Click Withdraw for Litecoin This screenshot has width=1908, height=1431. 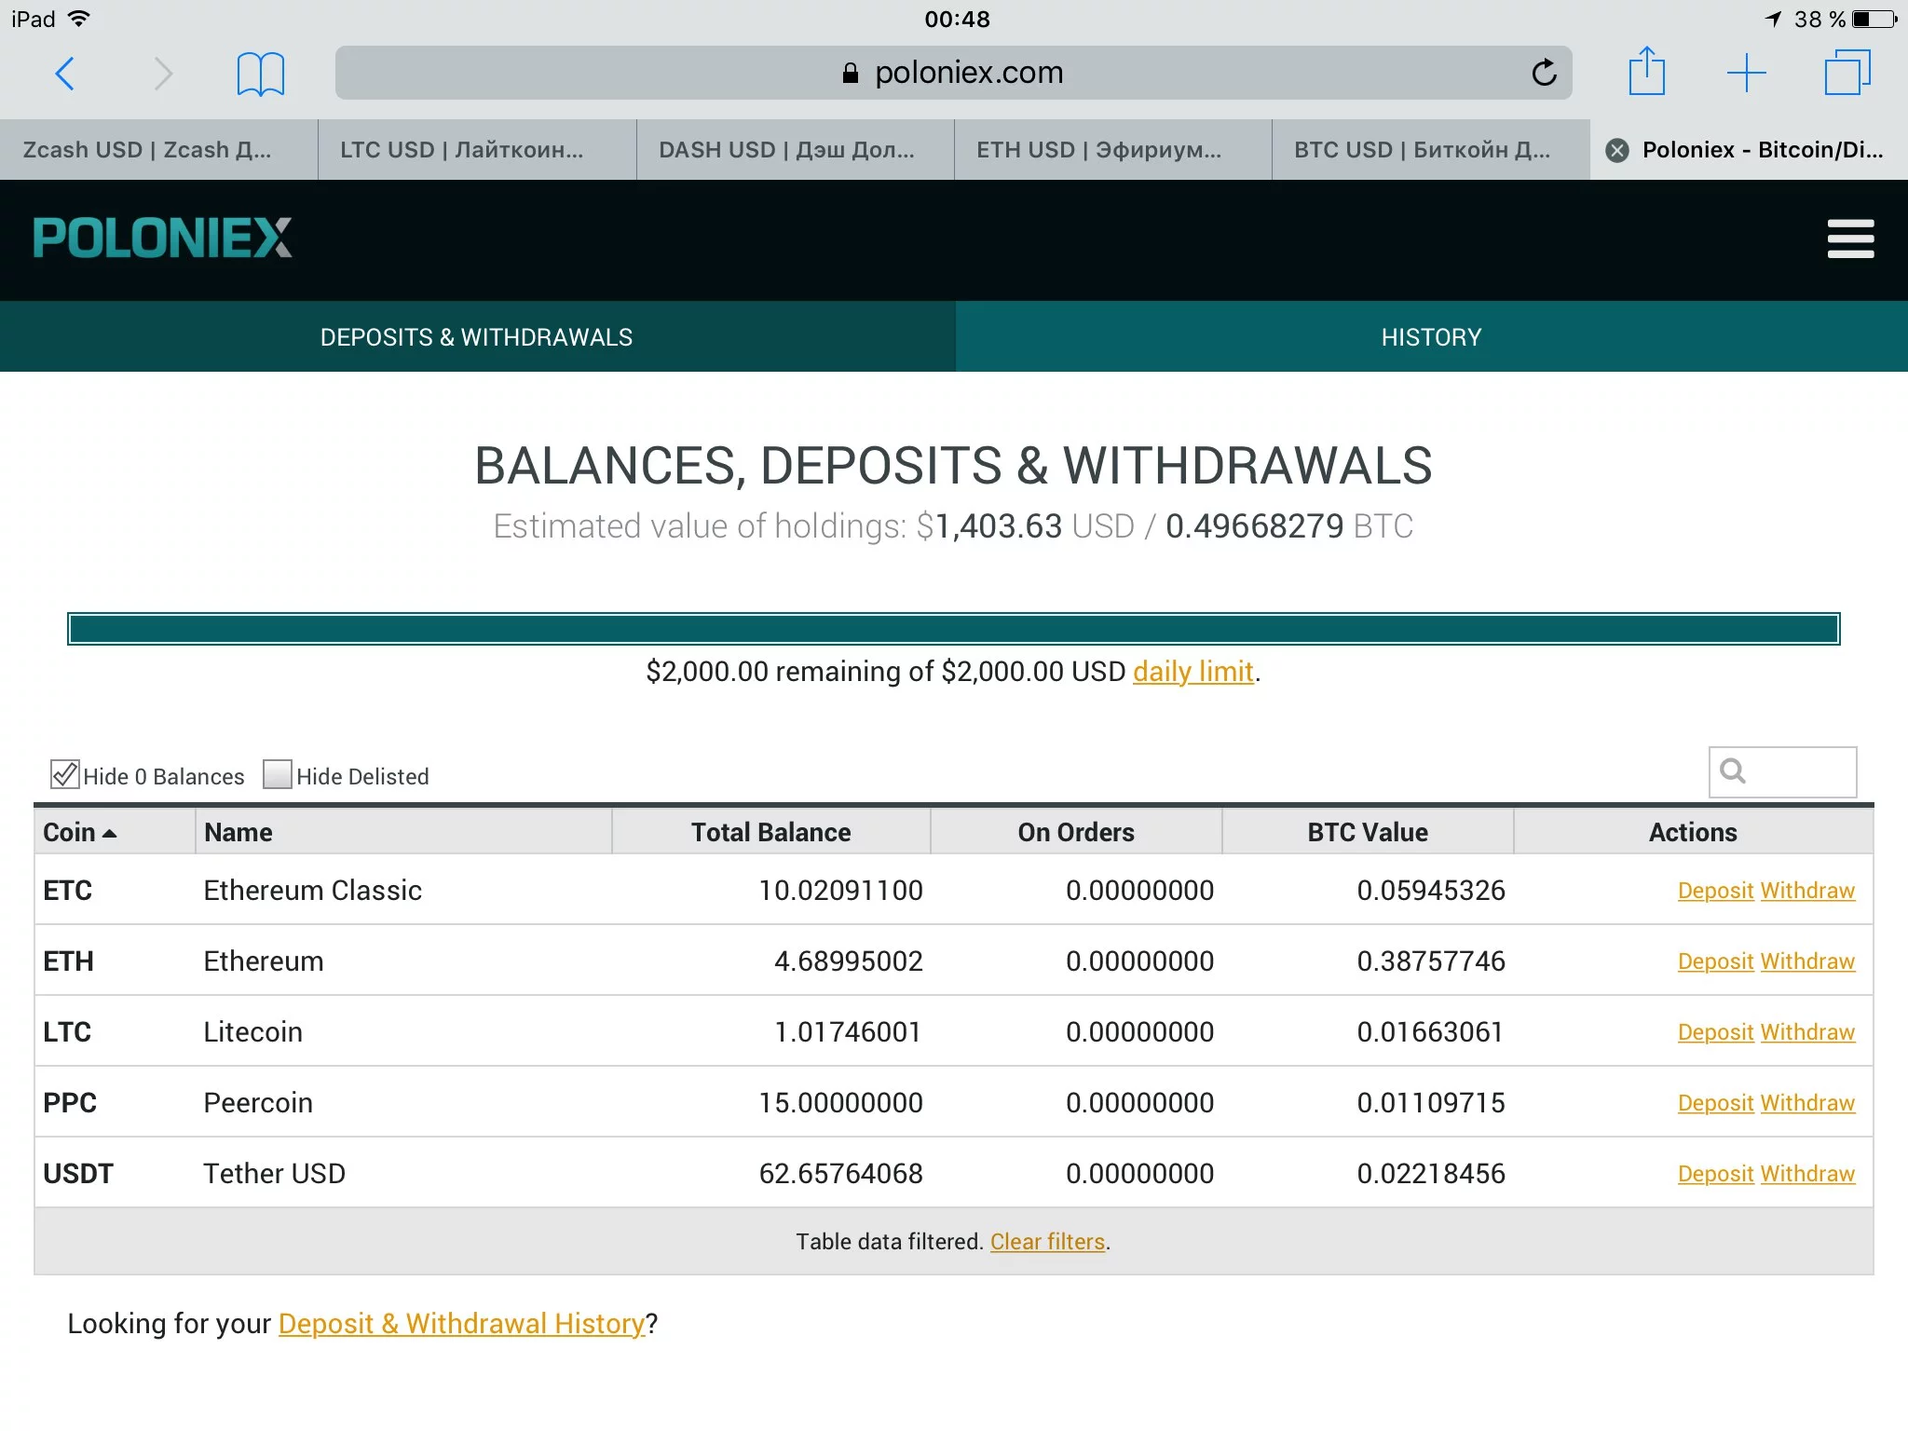pyautogui.click(x=1807, y=1032)
